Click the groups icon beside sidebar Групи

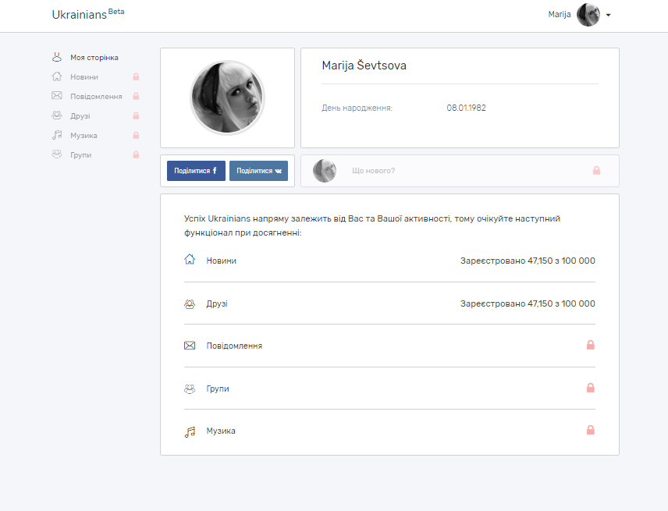[x=57, y=154]
